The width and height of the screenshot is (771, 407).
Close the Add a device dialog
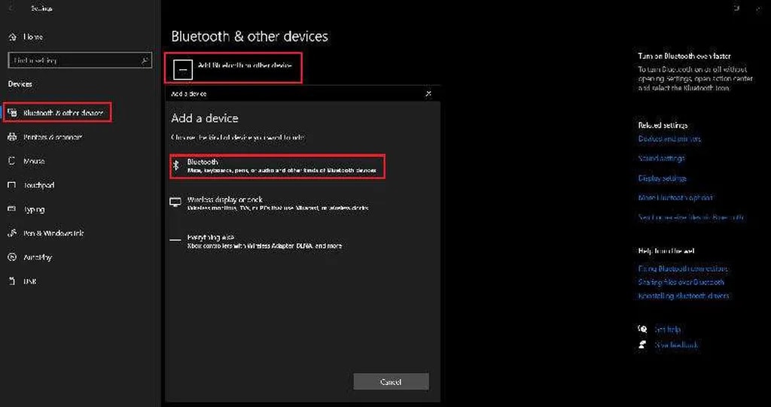point(428,94)
